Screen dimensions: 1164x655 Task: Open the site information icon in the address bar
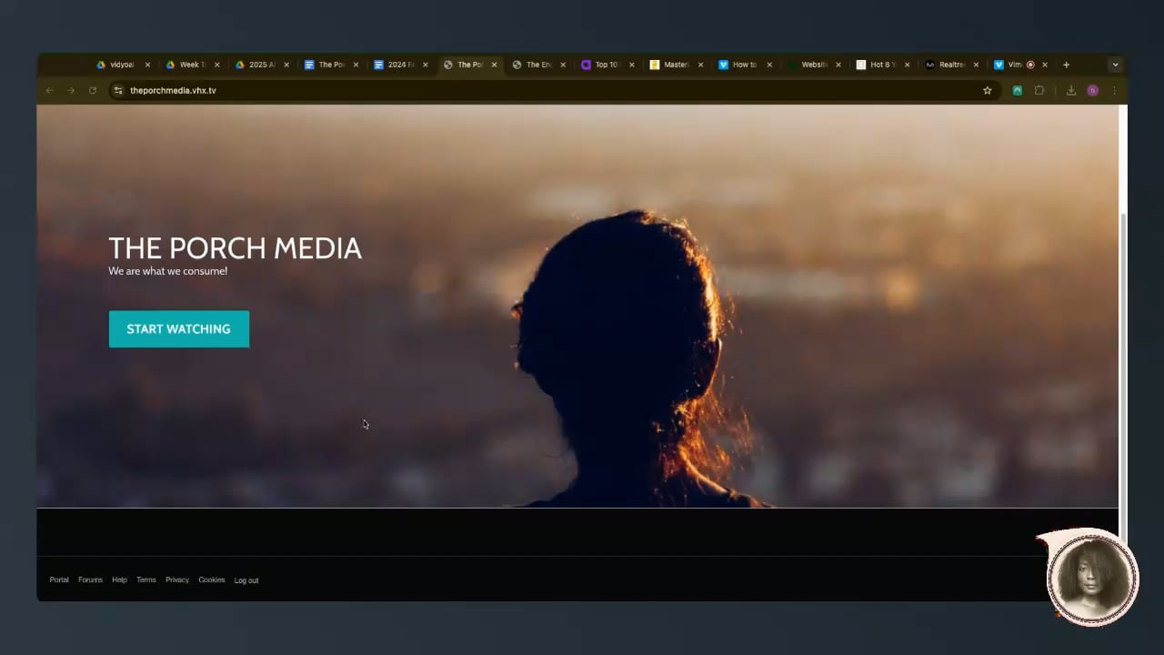118,90
